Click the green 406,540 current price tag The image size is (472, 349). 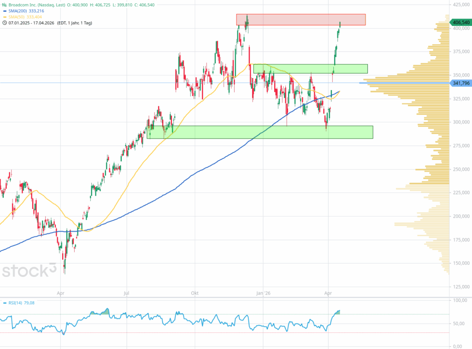460,22
